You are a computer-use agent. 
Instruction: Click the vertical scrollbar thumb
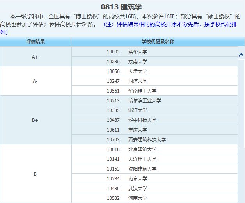241,103
